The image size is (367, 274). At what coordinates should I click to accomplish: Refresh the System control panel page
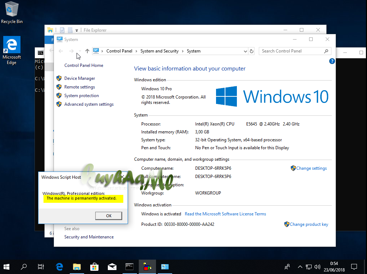tap(252, 51)
